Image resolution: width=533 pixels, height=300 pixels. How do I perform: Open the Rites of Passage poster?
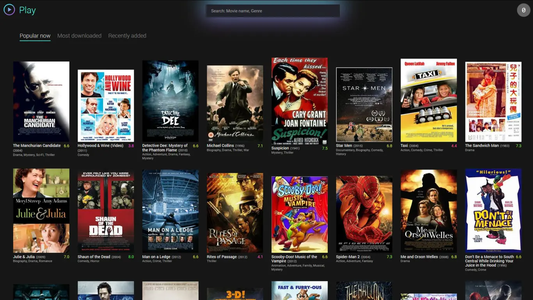(x=235, y=213)
